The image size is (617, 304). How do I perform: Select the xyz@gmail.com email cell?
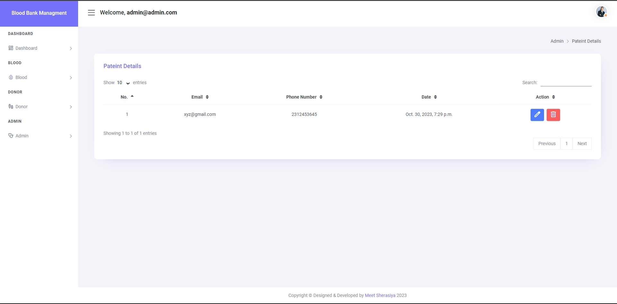200,114
